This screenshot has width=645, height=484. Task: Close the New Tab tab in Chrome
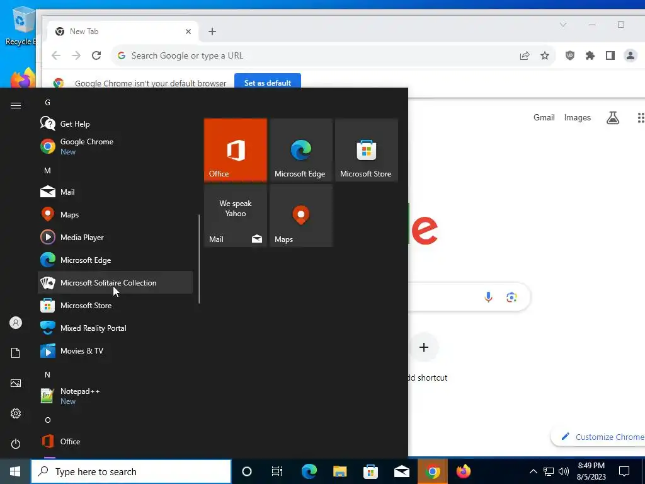coord(188,32)
